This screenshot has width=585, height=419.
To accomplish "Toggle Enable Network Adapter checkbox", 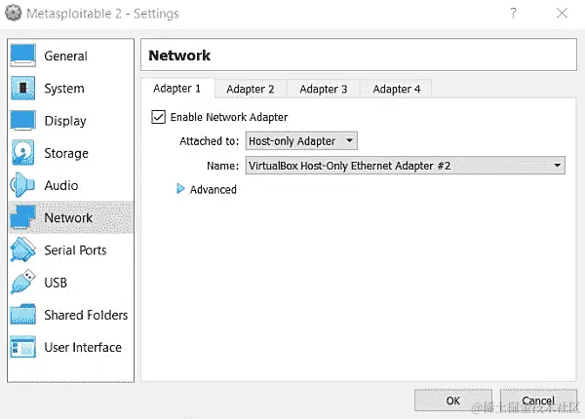I will click(x=158, y=117).
